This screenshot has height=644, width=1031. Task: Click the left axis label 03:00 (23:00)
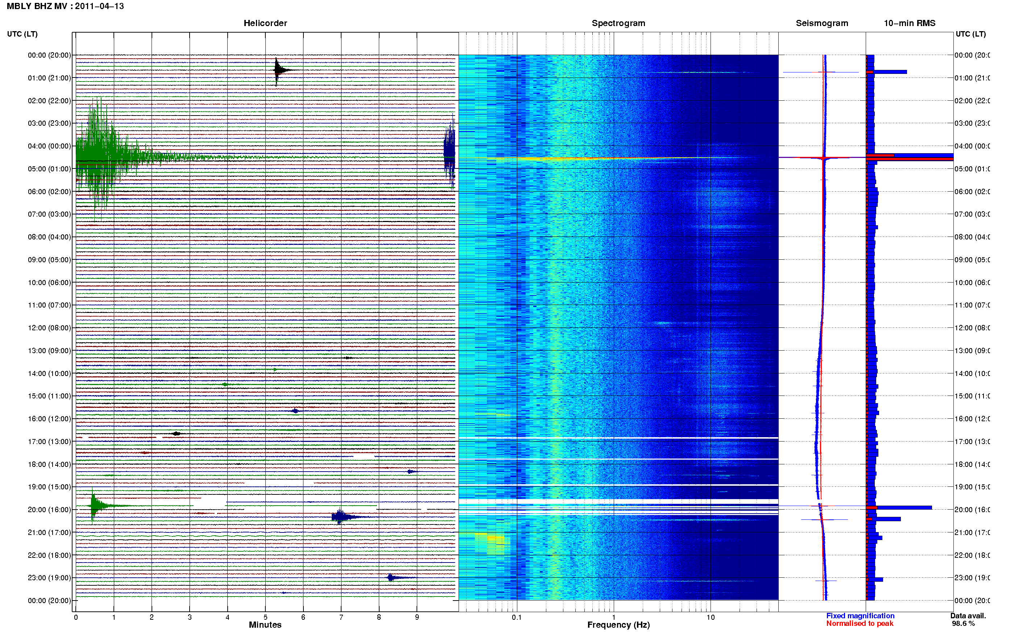[x=49, y=124]
